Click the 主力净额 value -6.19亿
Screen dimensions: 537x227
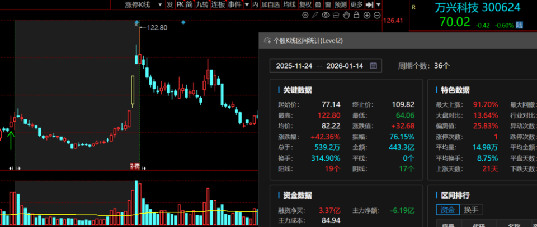point(402,210)
